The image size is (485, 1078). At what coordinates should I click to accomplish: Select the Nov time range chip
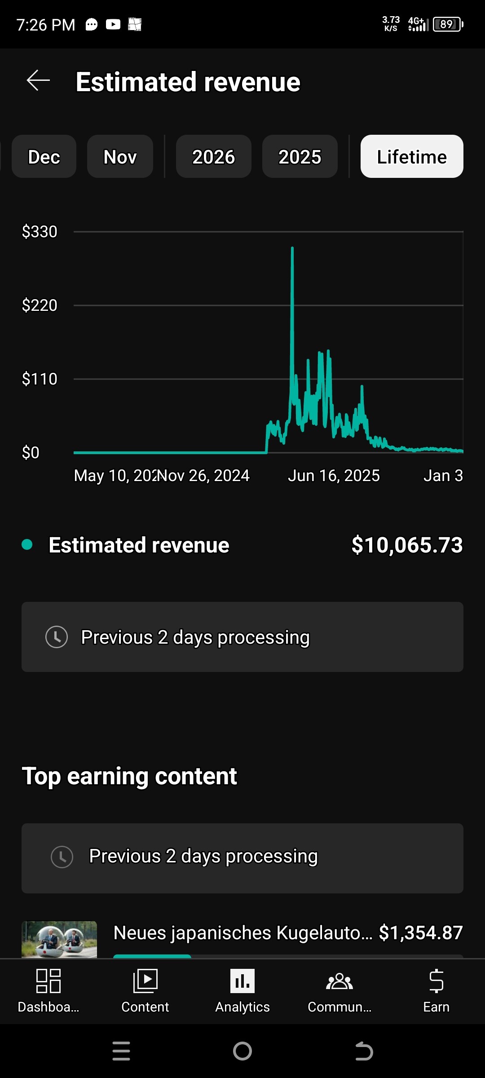coord(120,157)
